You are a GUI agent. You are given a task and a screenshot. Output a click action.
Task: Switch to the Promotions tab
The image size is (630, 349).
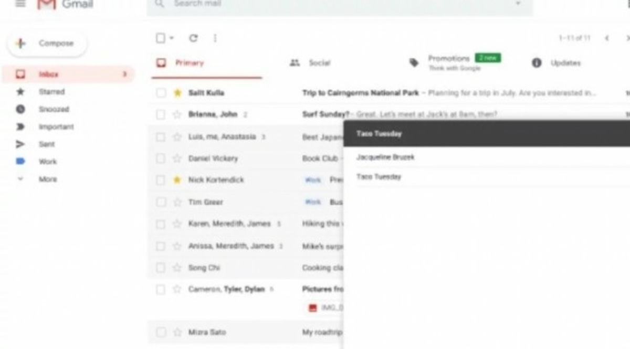pos(456,63)
